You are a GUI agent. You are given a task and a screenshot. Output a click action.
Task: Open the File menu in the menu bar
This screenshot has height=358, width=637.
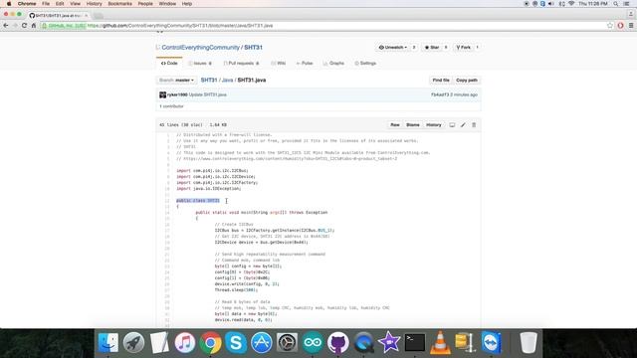coord(46,4)
